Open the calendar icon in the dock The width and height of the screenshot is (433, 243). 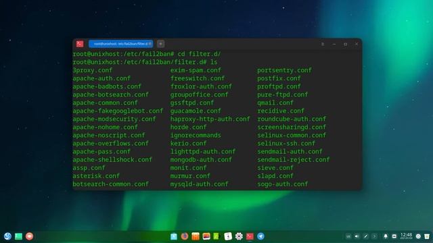click(x=228, y=236)
